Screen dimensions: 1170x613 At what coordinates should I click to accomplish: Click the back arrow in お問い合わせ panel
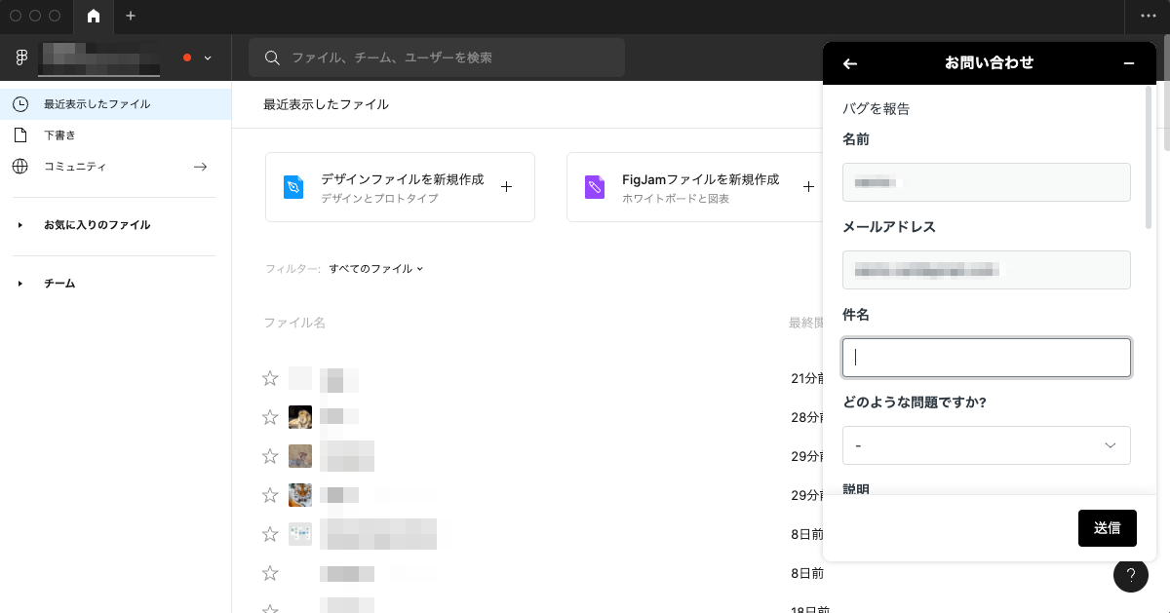coord(849,62)
